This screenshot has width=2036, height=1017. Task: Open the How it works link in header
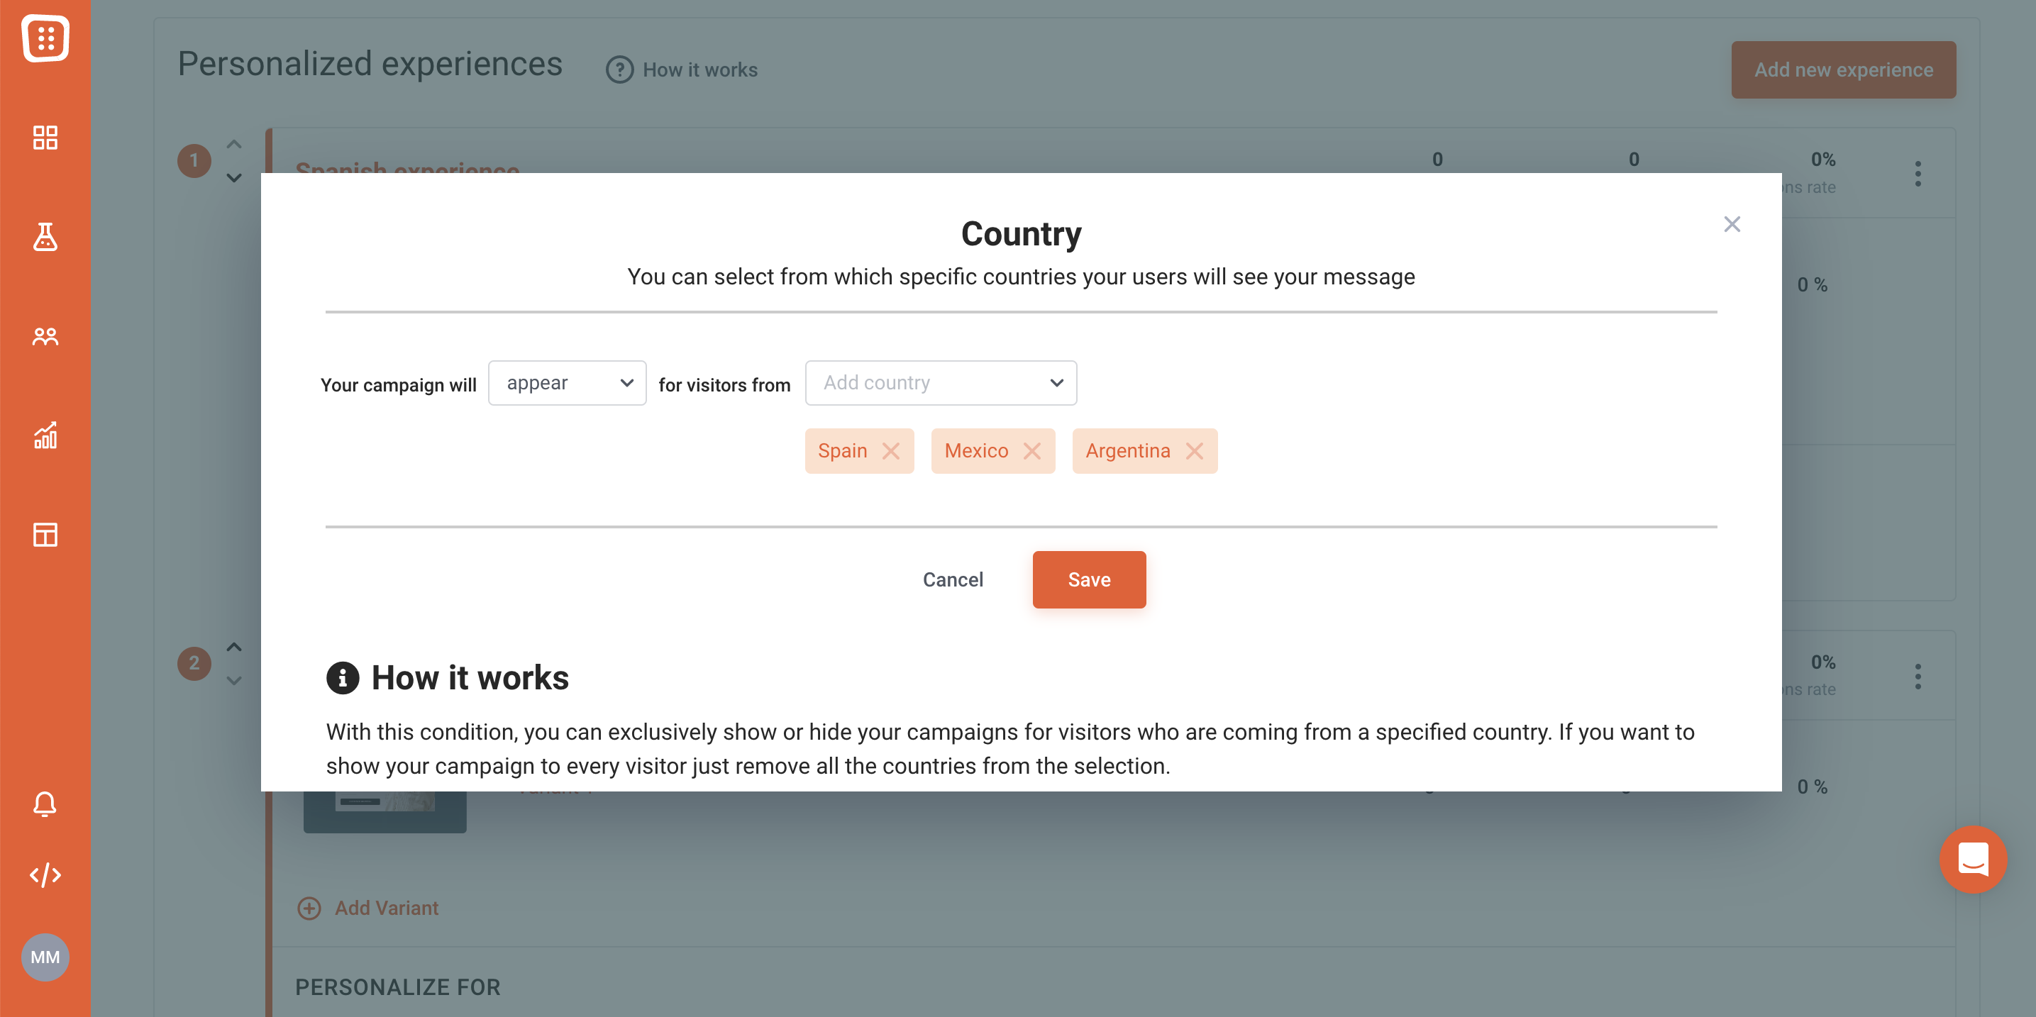(x=699, y=70)
